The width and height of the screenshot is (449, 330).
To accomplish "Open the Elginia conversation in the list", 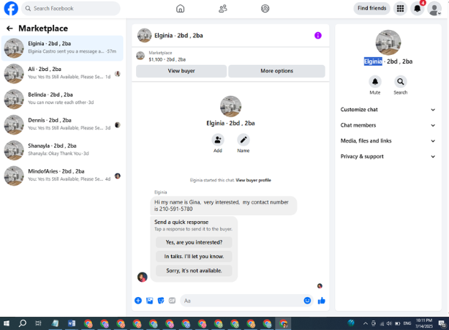I will pyautogui.click(x=62, y=48).
